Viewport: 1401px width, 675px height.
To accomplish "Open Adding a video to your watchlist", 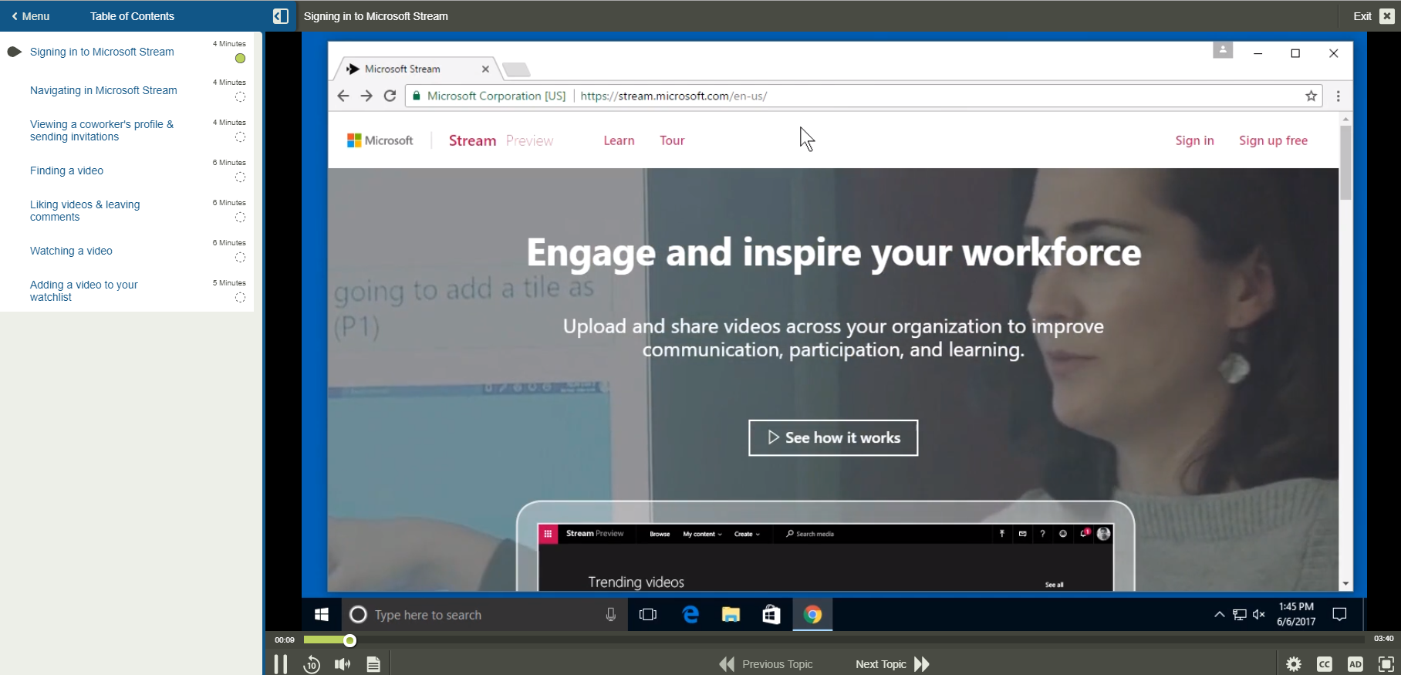I will pyautogui.click(x=83, y=291).
